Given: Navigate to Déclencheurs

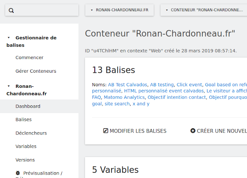Looking at the screenshot, I should click(x=31, y=133).
